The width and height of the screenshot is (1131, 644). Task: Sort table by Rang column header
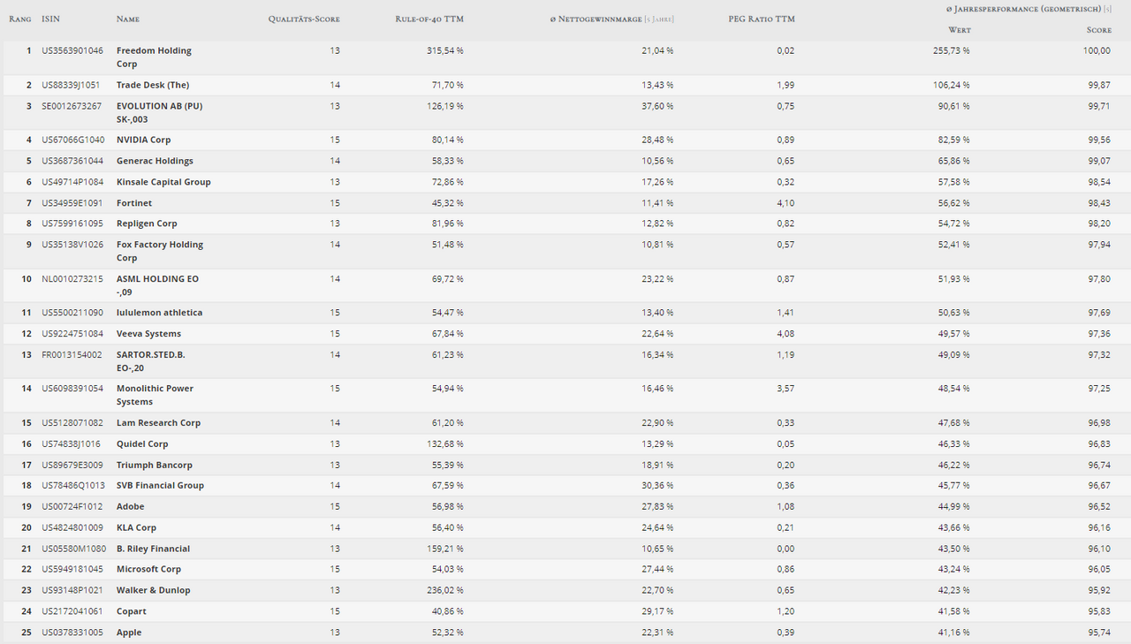click(x=19, y=19)
